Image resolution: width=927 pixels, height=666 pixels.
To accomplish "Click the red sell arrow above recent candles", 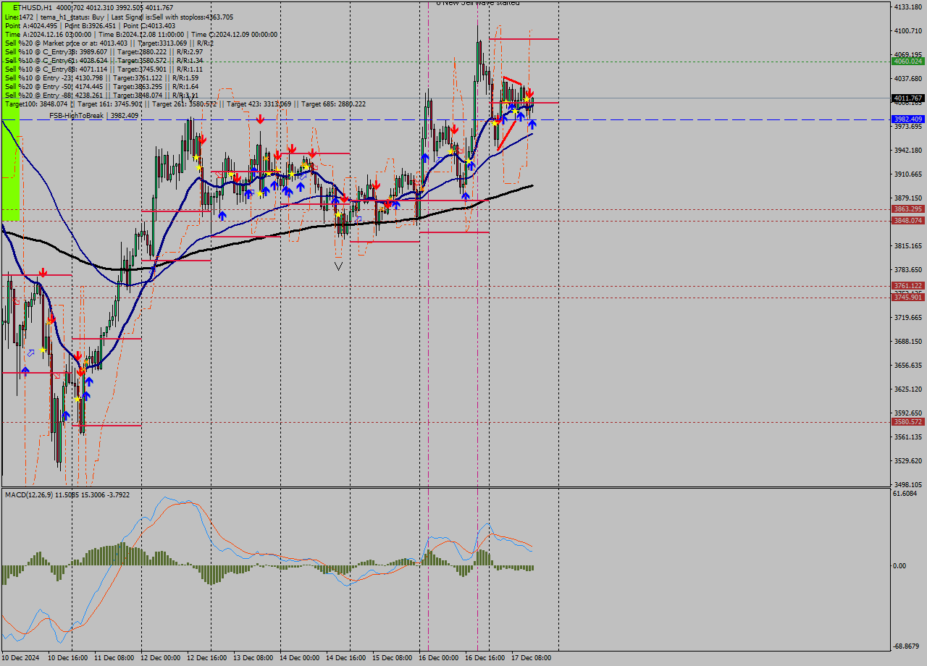I will point(531,92).
